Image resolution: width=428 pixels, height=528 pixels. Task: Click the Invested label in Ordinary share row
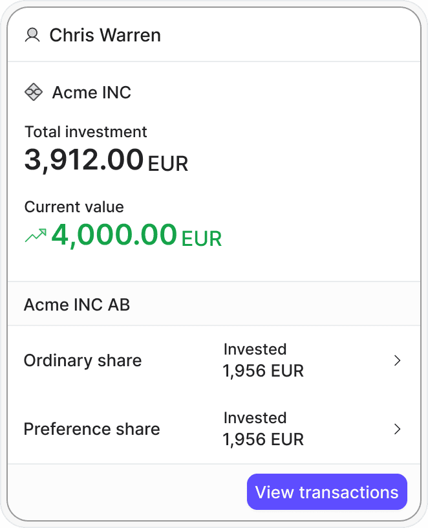255,349
